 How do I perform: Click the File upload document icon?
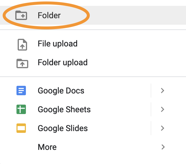coord(22,45)
